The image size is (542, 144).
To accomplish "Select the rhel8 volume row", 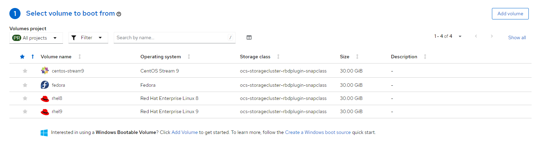I will click(57, 99).
